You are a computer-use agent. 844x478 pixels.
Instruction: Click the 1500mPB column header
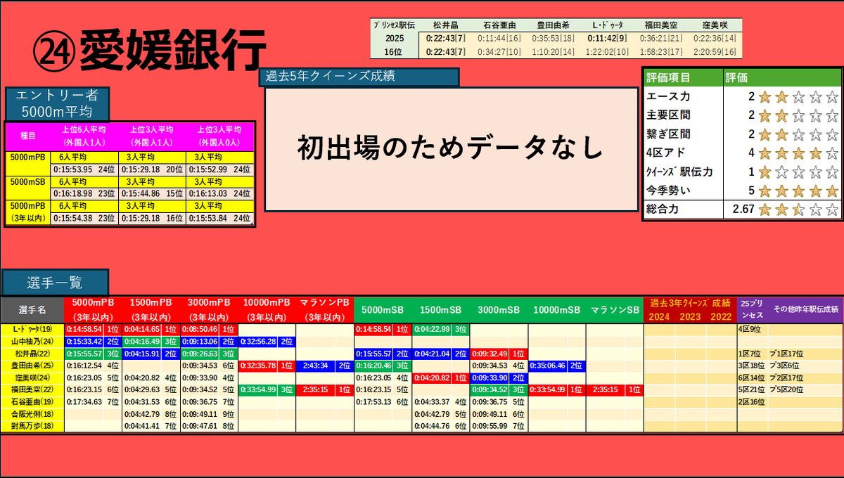[x=151, y=310]
